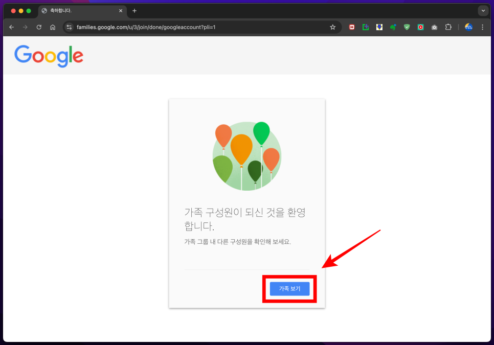Open the browser home page
494x345 pixels.
pos(53,28)
